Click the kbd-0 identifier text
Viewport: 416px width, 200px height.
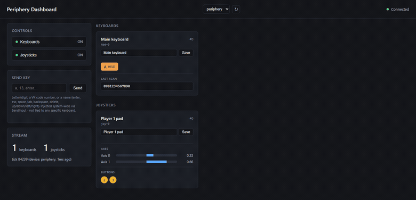click(x=105, y=45)
